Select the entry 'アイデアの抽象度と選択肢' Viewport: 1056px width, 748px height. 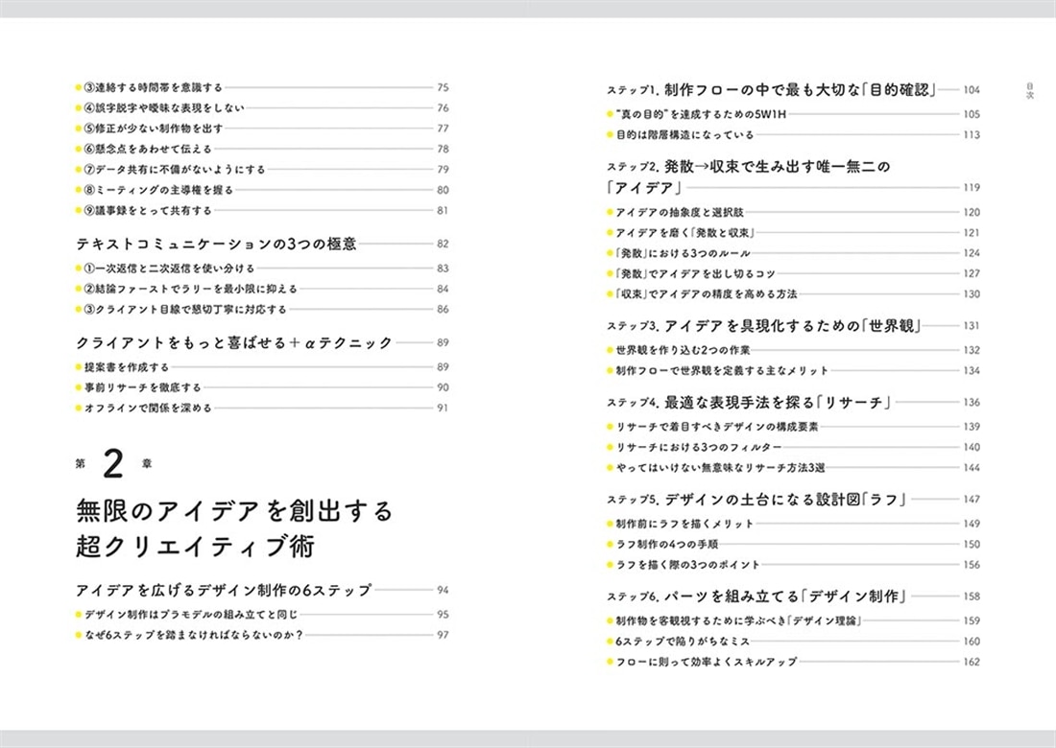click(680, 213)
